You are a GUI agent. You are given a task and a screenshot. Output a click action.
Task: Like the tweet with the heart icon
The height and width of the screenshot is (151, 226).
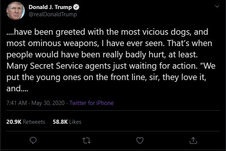140,140
